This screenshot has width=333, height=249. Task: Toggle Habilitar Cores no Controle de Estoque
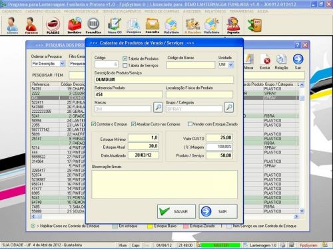pos(33,226)
